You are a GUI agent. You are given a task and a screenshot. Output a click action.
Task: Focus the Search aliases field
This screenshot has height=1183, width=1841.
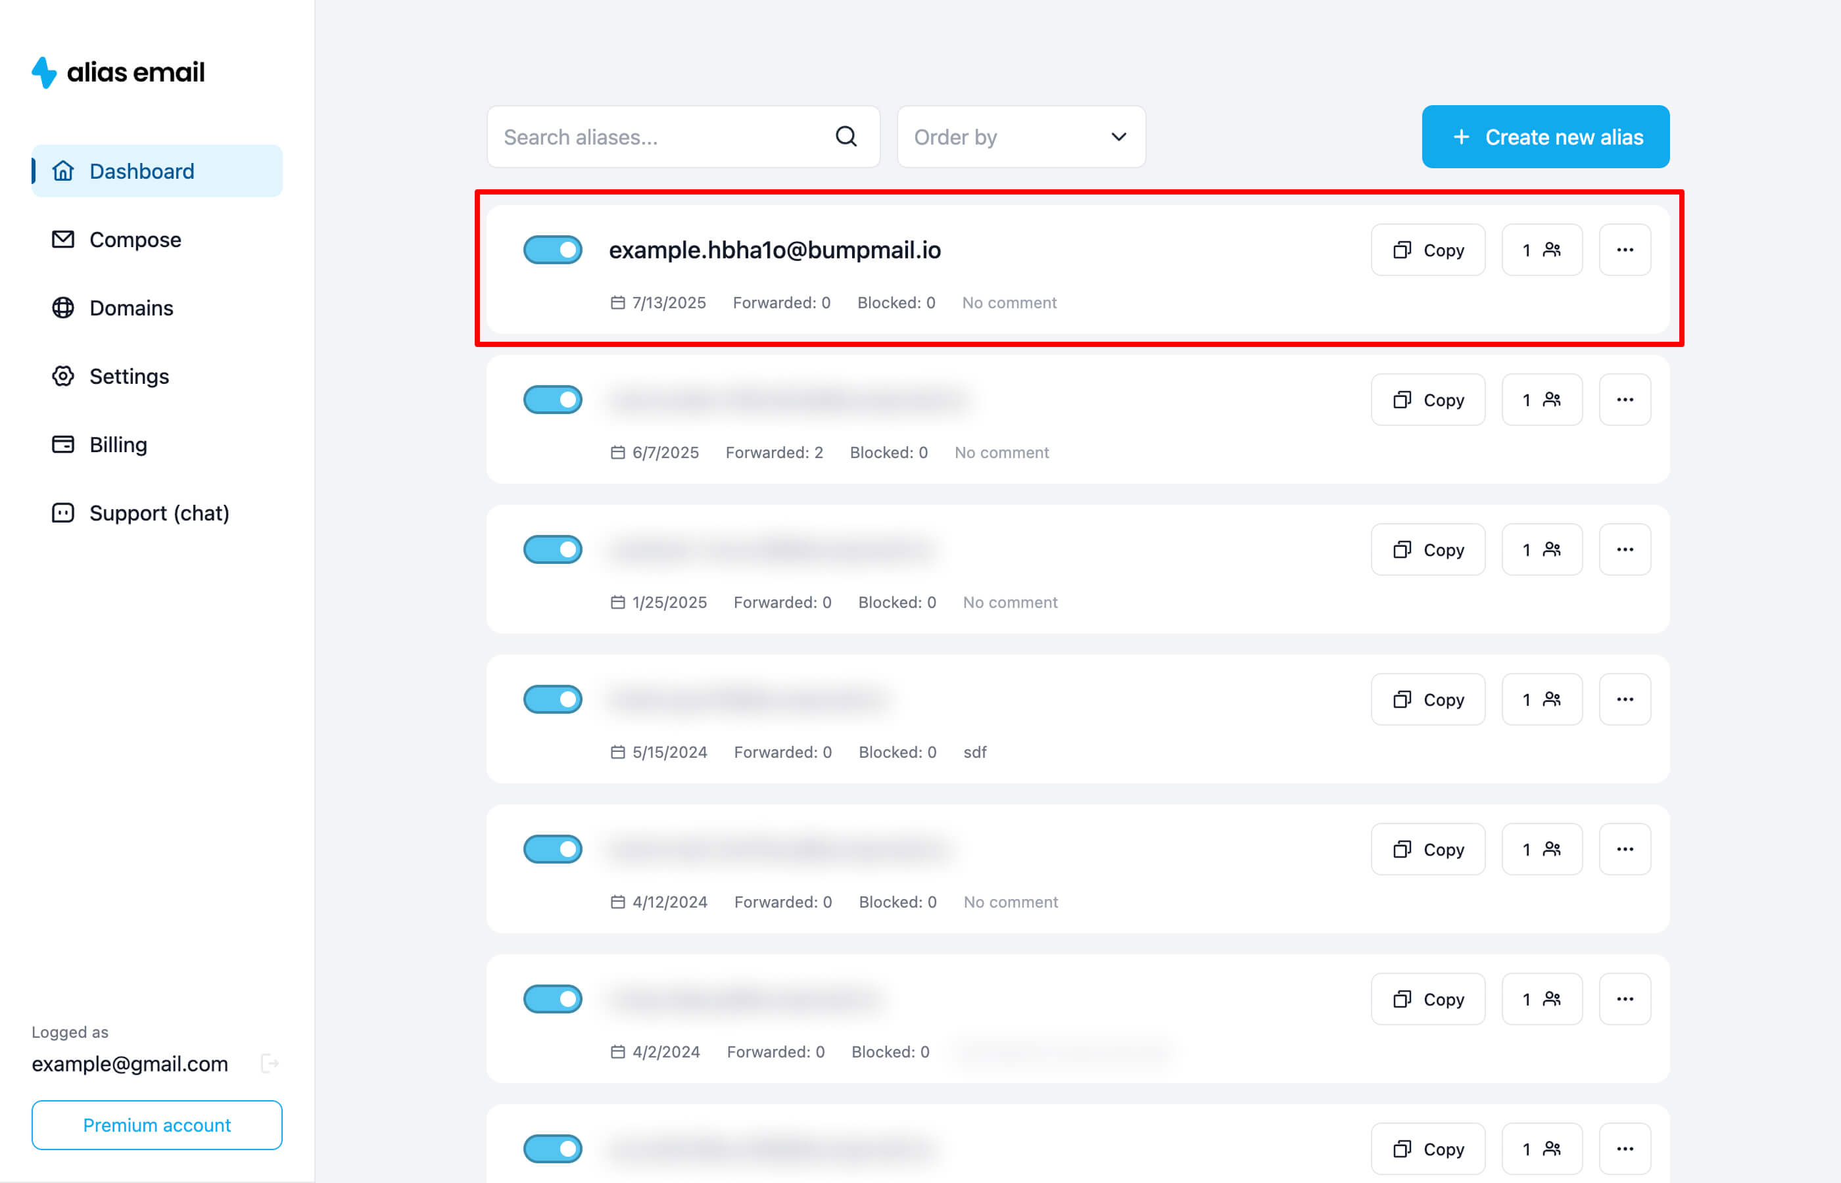pos(683,137)
